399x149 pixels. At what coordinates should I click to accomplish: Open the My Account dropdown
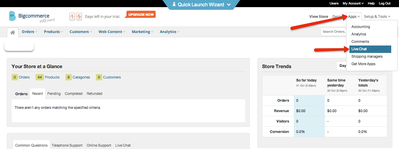point(353,3)
